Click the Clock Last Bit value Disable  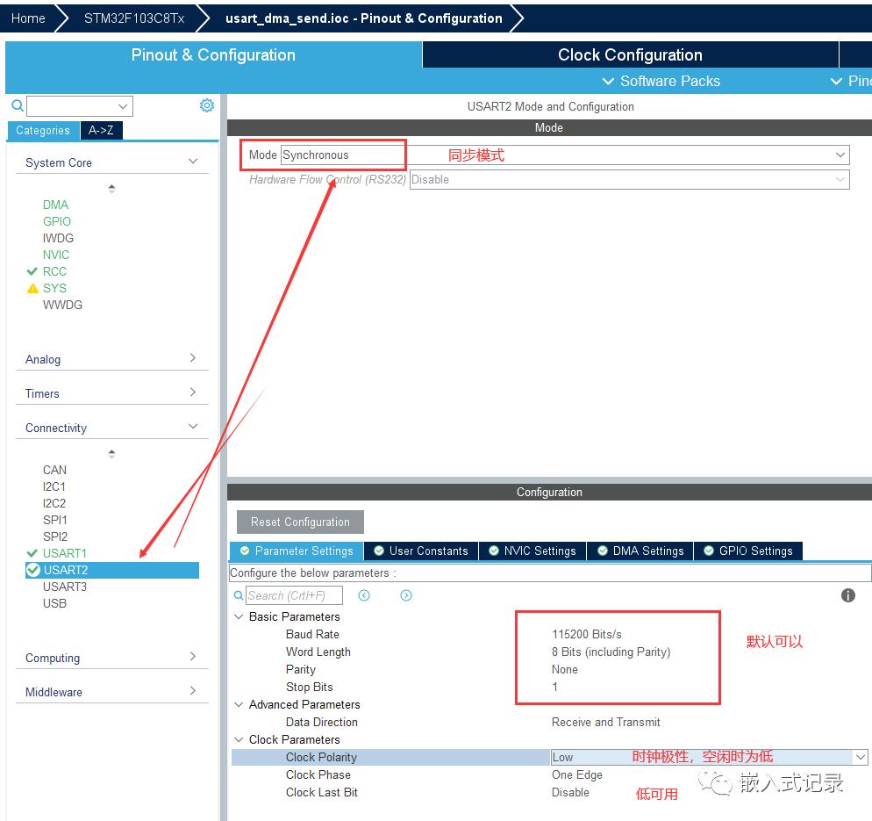coord(570,792)
